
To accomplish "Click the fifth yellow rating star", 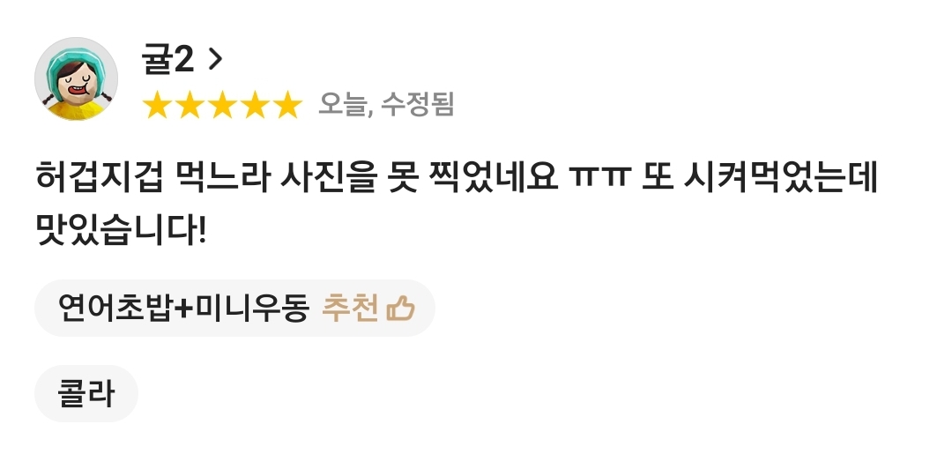I will 287,105.
